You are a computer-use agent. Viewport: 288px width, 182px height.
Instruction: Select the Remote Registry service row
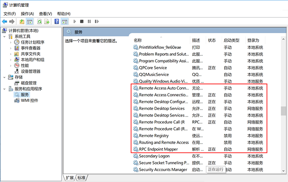[153, 136]
